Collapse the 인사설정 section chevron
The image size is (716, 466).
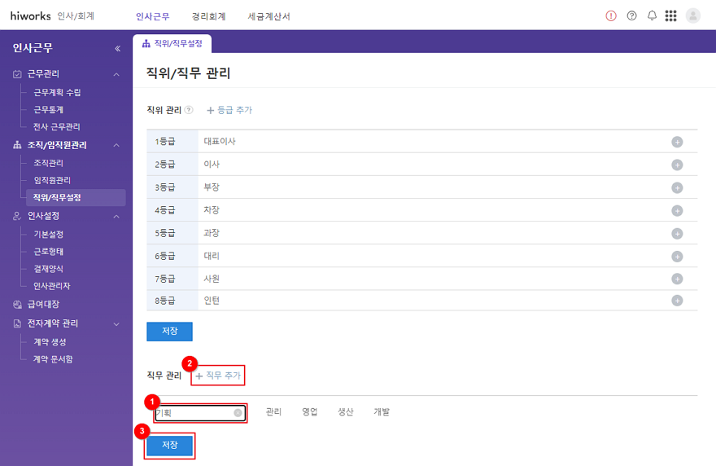(116, 217)
